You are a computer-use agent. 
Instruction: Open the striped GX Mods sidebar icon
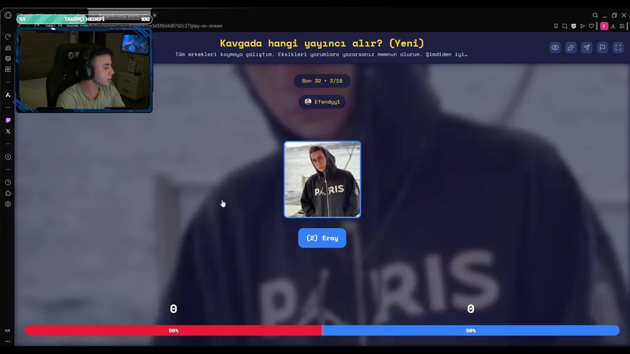(8, 59)
